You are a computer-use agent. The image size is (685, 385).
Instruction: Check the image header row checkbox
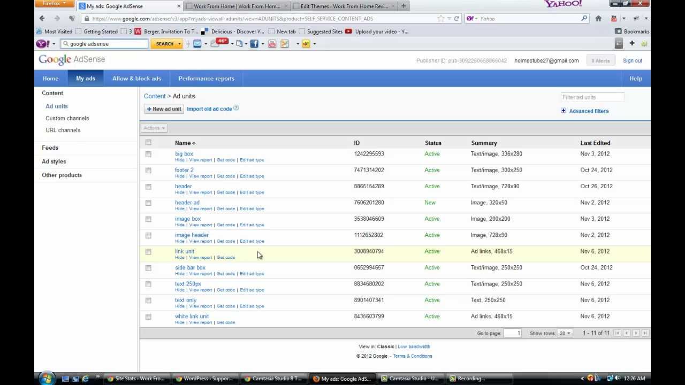click(148, 235)
